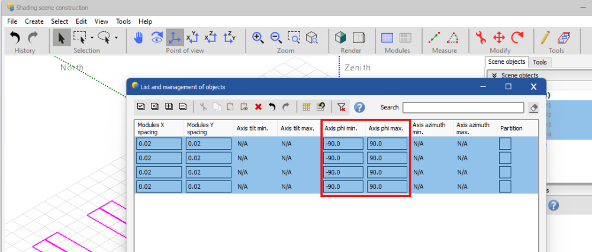The width and height of the screenshot is (592, 252).
Task: Open the lasso selection dropdown arrow
Action: pyautogui.click(x=116, y=38)
